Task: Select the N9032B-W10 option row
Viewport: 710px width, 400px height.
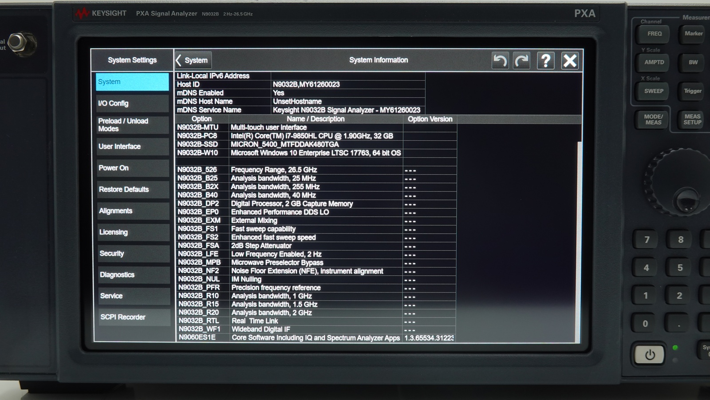Action: click(316, 153)
